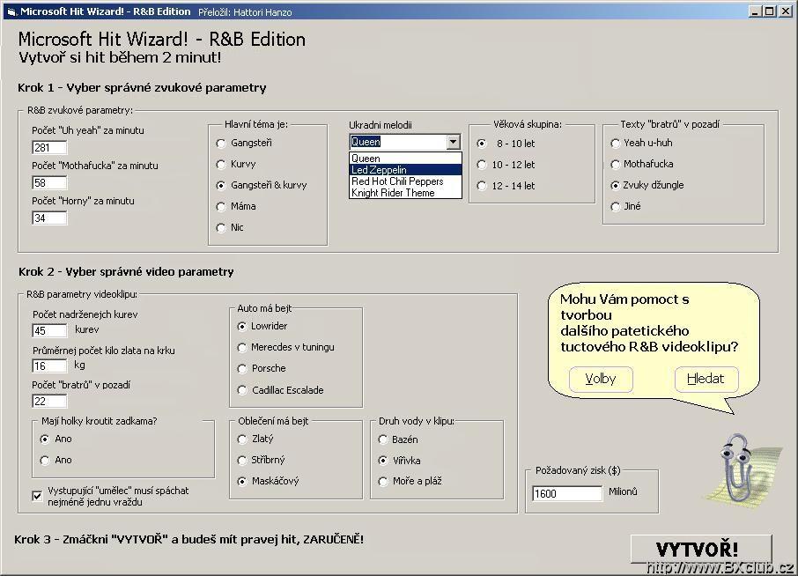Image resolution: width=798 pixels, height=576 pixels.
Task: Pick Máma as the main theme
Action: (221, 207)
